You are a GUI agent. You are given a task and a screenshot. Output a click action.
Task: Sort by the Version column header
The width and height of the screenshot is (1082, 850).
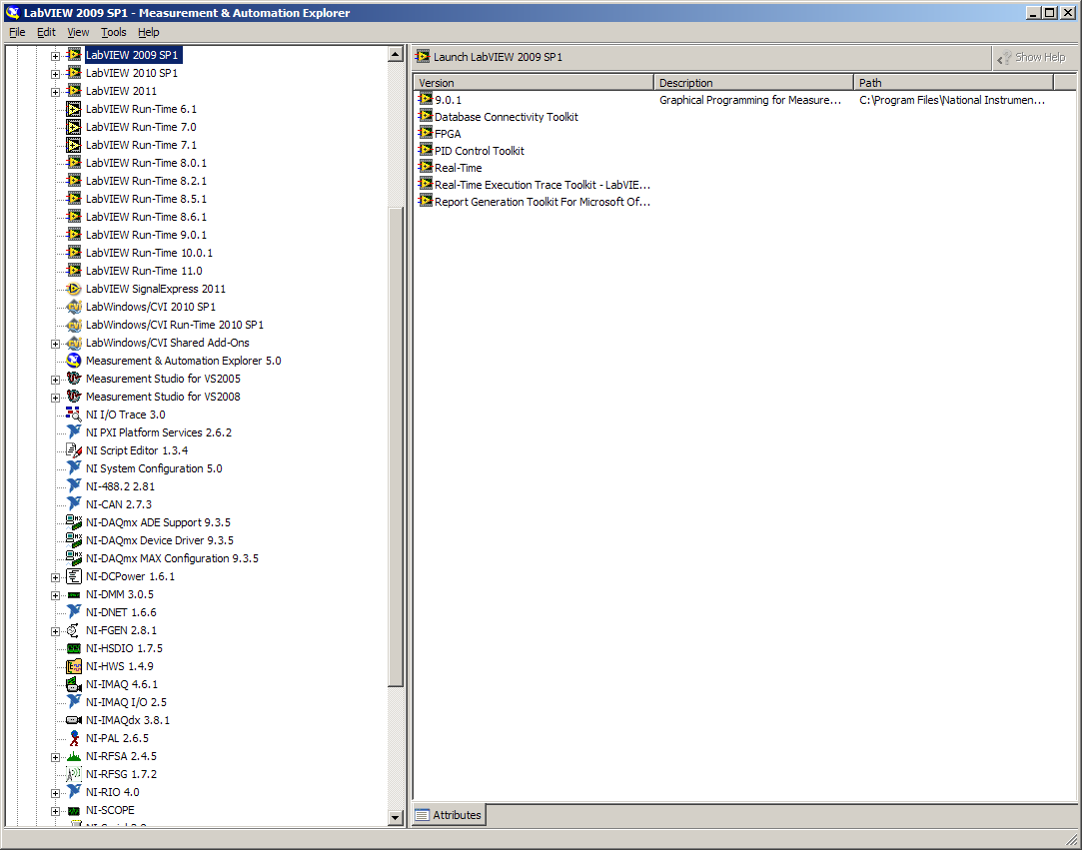534,83
